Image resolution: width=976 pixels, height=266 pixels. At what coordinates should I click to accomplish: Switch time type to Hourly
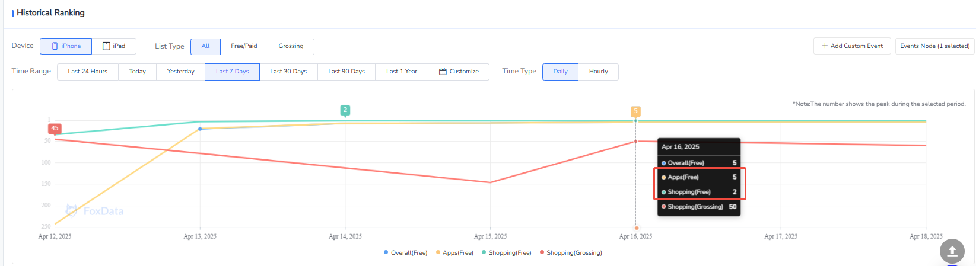pyautogui.click(x=598, y=72)
